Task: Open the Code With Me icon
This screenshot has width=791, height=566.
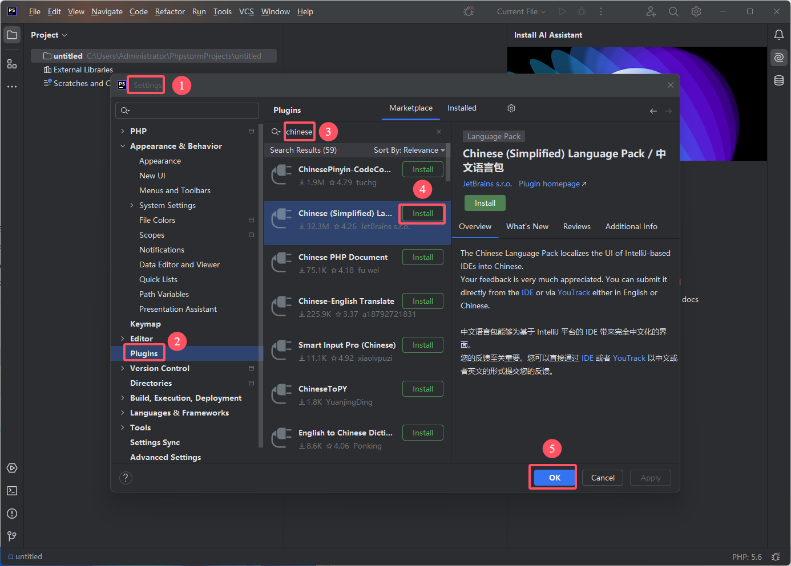Action: coord(651,11)
